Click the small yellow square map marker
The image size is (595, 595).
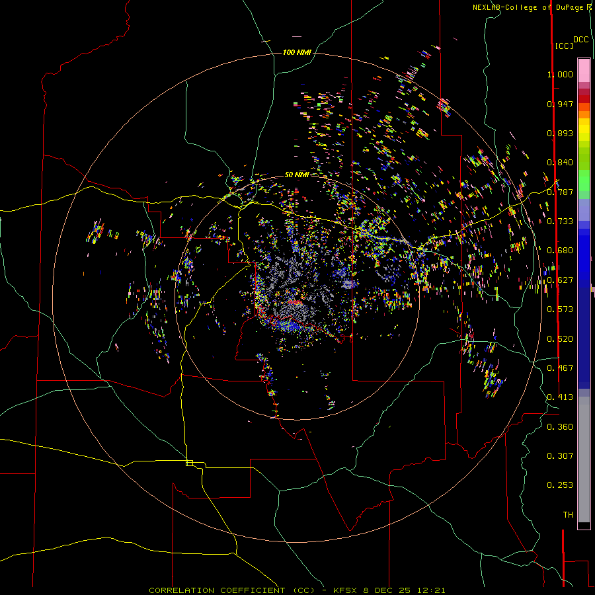click(x=189, y=463)
